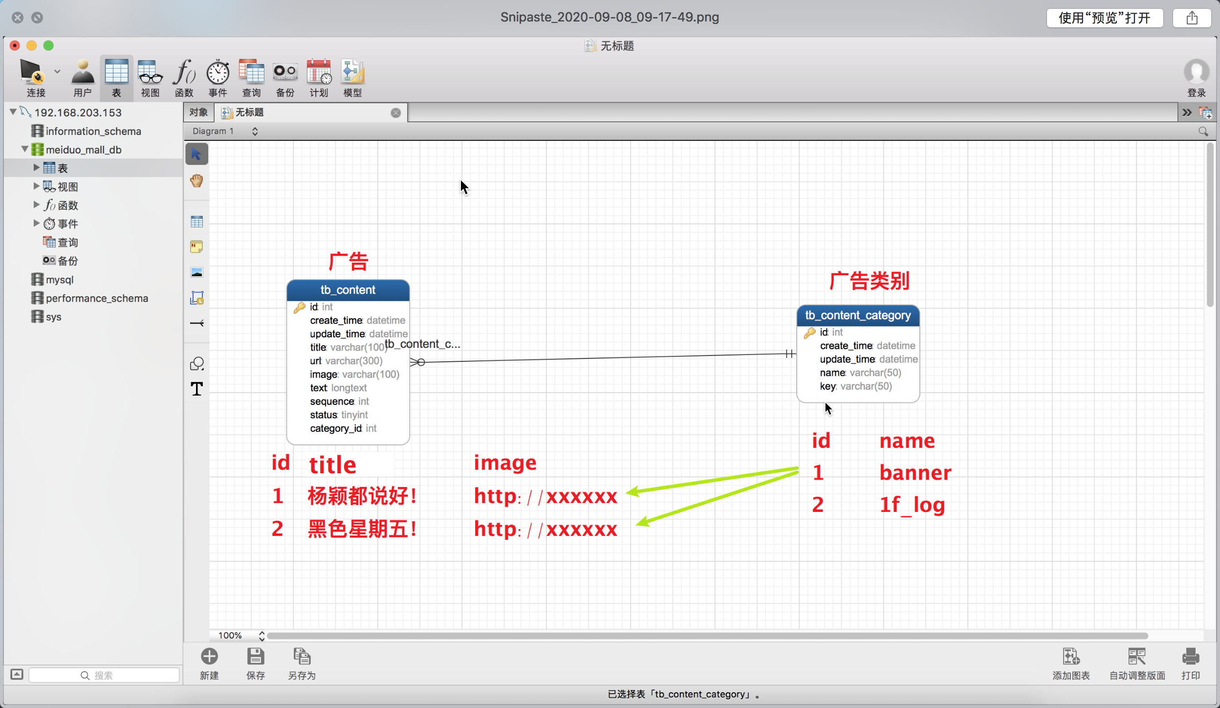This screenshot has height=708, width=1220.
Task: Click the horizontal canvas scrollbar
Action: tap(707, 636)
